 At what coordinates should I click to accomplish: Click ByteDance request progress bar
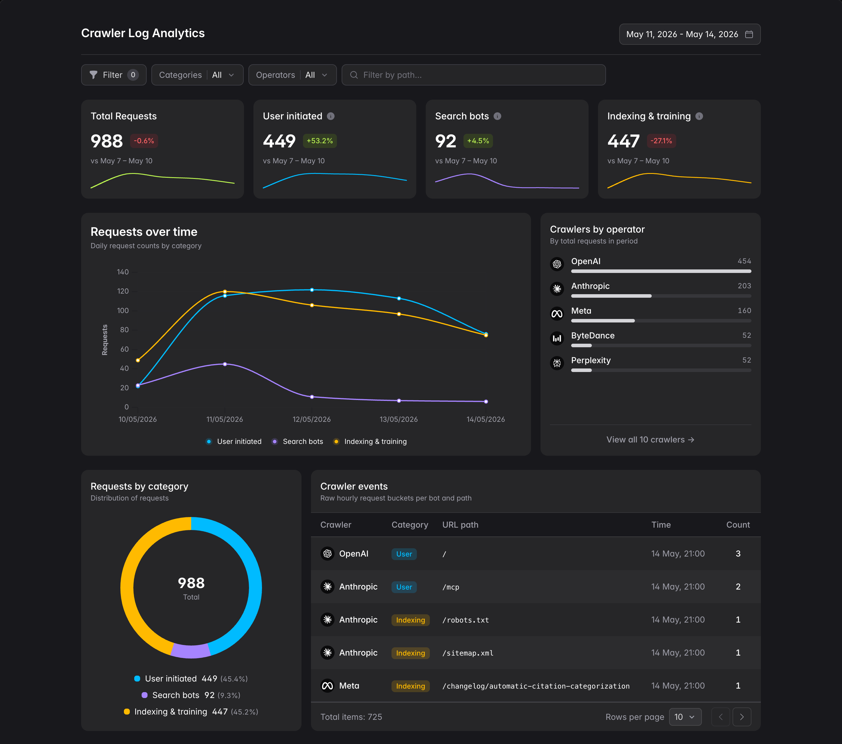point(661,345)
